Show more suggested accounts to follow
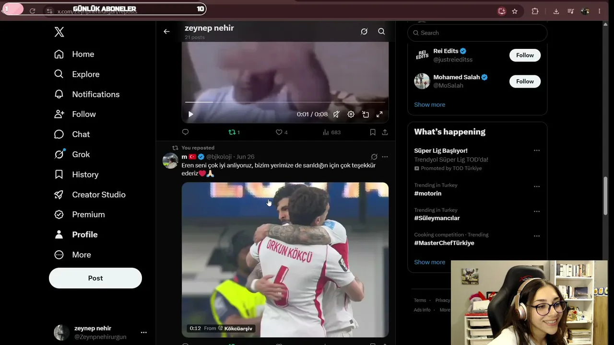Image resolution: width=614 pixels, height=345 pixels. point(430,104)
